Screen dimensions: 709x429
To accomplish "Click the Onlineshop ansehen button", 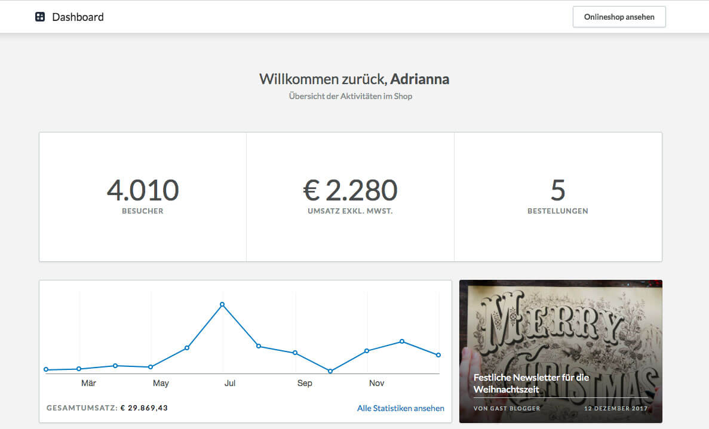I will click(619, 17).
